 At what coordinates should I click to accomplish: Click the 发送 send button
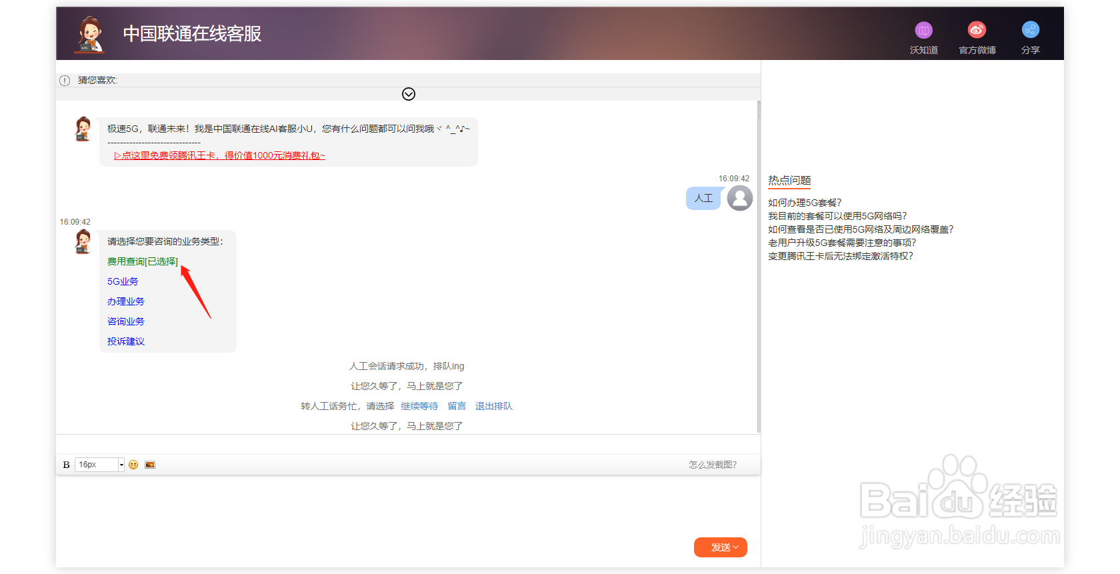[721, 547]
